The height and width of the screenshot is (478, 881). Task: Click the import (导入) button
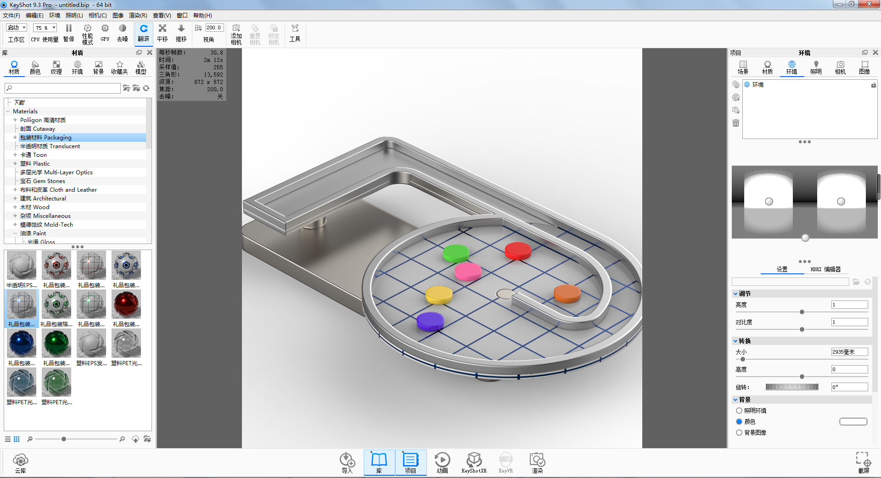pyautogui.click(x=347, y=463)
